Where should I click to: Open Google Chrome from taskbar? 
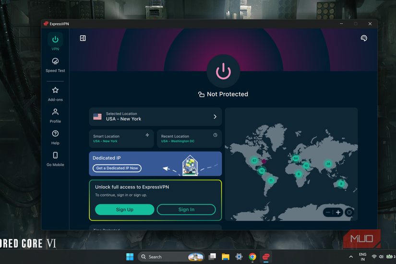click(x=252, y=257)
